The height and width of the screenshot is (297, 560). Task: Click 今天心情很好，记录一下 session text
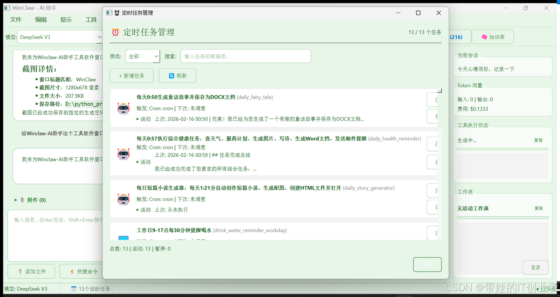(486, 69)
